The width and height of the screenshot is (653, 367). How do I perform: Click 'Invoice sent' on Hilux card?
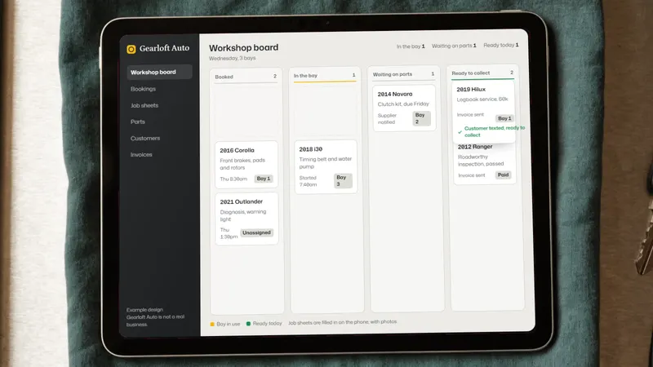pos(470,114)
